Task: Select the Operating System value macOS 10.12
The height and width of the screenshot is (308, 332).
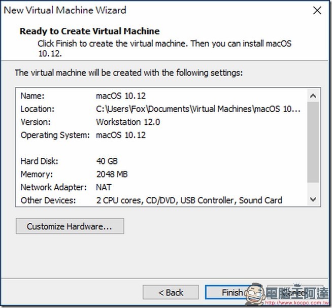Action: tap(121, 135)
